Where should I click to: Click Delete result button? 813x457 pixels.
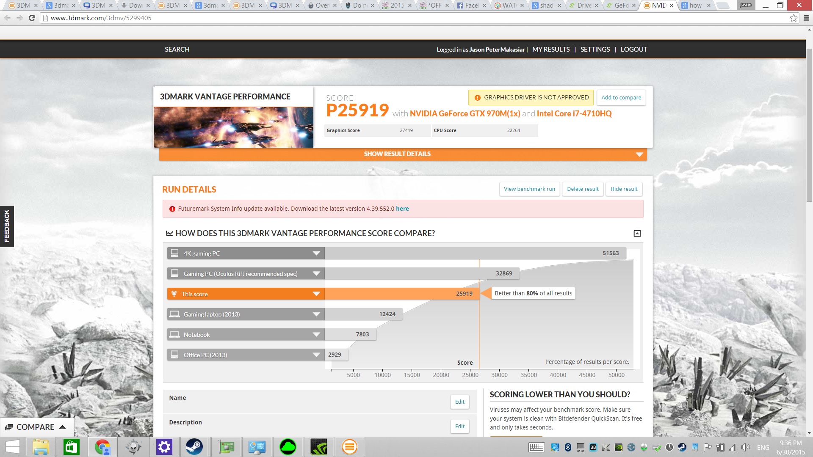tap(583, 189)
